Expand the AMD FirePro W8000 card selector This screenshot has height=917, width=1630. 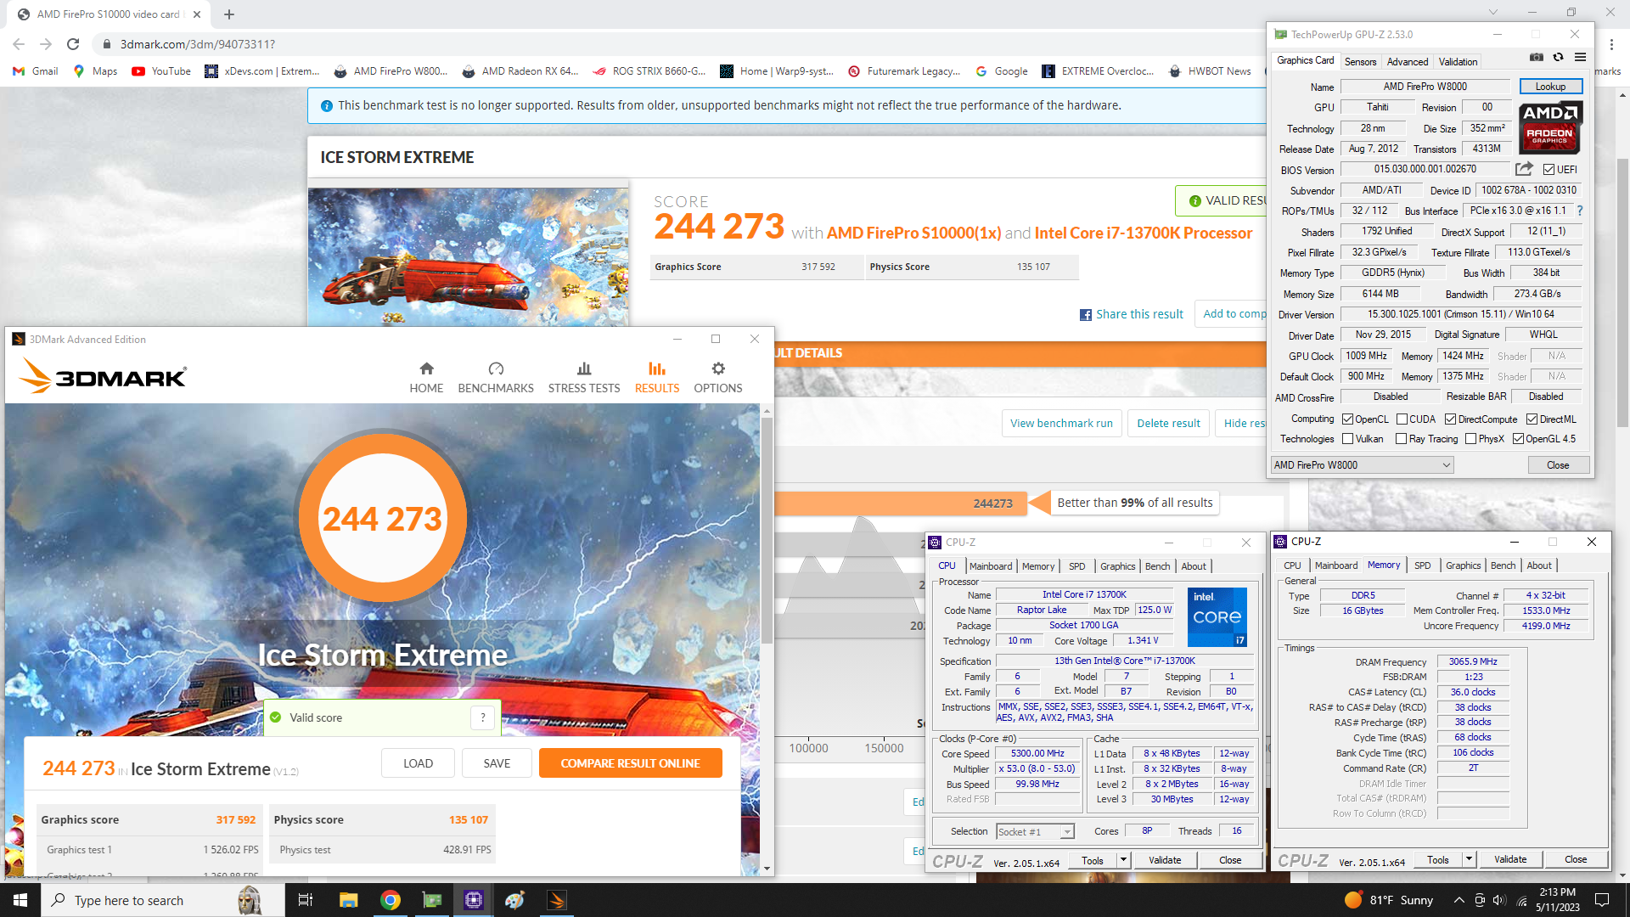click(1362, 465)
